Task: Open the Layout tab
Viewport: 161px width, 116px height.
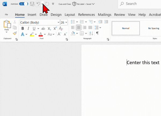Action: [70, 15]
